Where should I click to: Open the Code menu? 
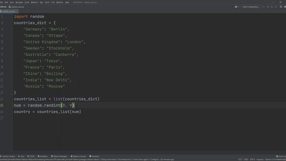(x=27, y=2)
